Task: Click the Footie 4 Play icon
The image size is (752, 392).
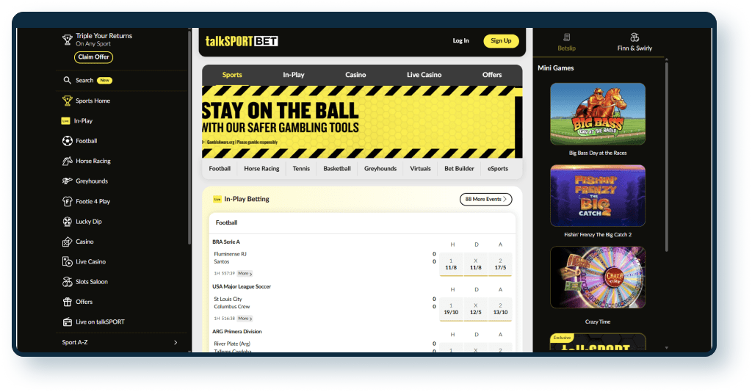Action: [x=67, y=201]
